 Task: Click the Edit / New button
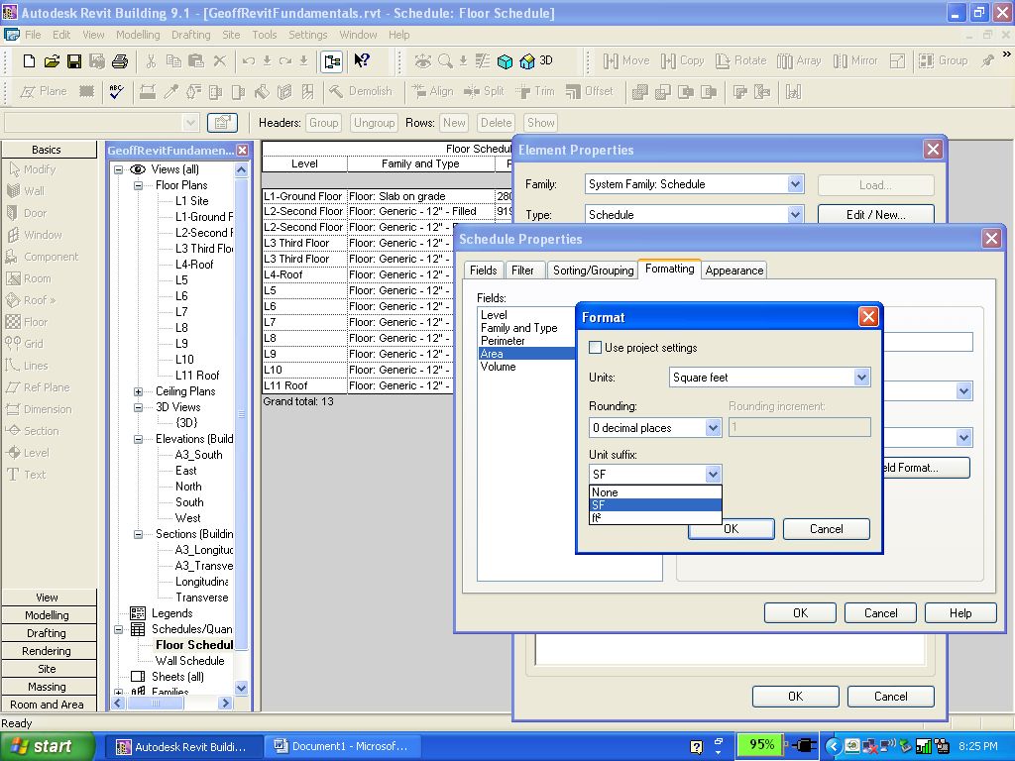(x=876, y=215)
